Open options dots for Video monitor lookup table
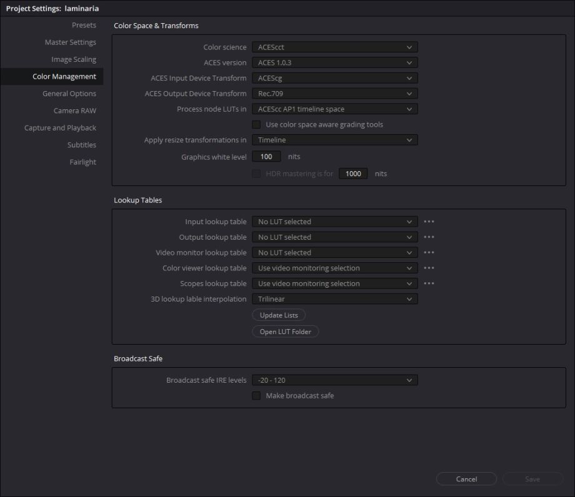 (429, 253)
